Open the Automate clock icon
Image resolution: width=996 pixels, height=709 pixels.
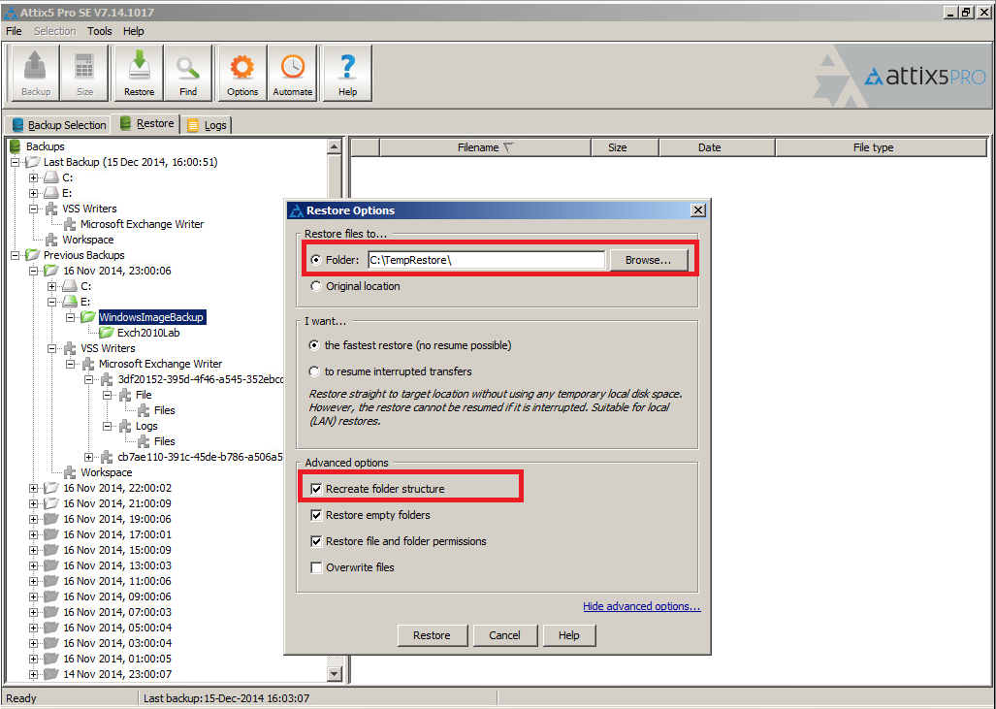point(293,67)
